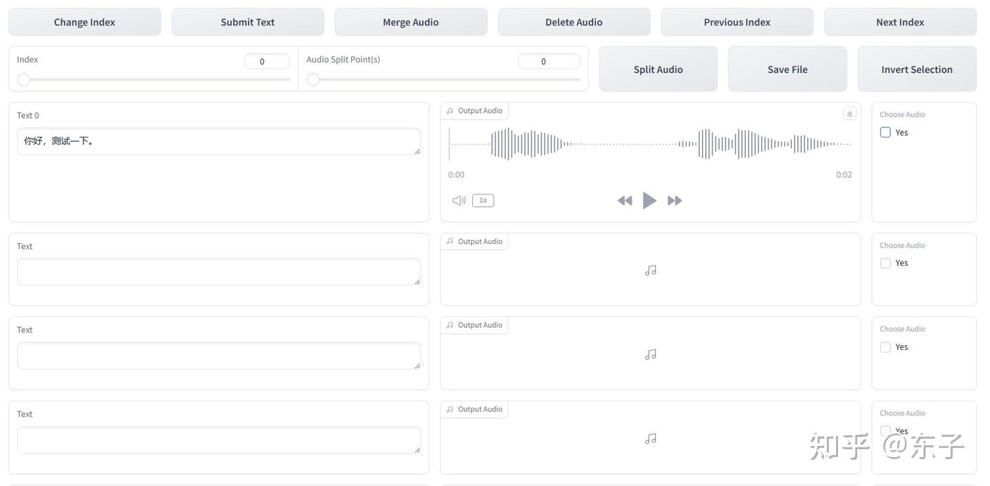Save the file with Save File

[787, 69]
